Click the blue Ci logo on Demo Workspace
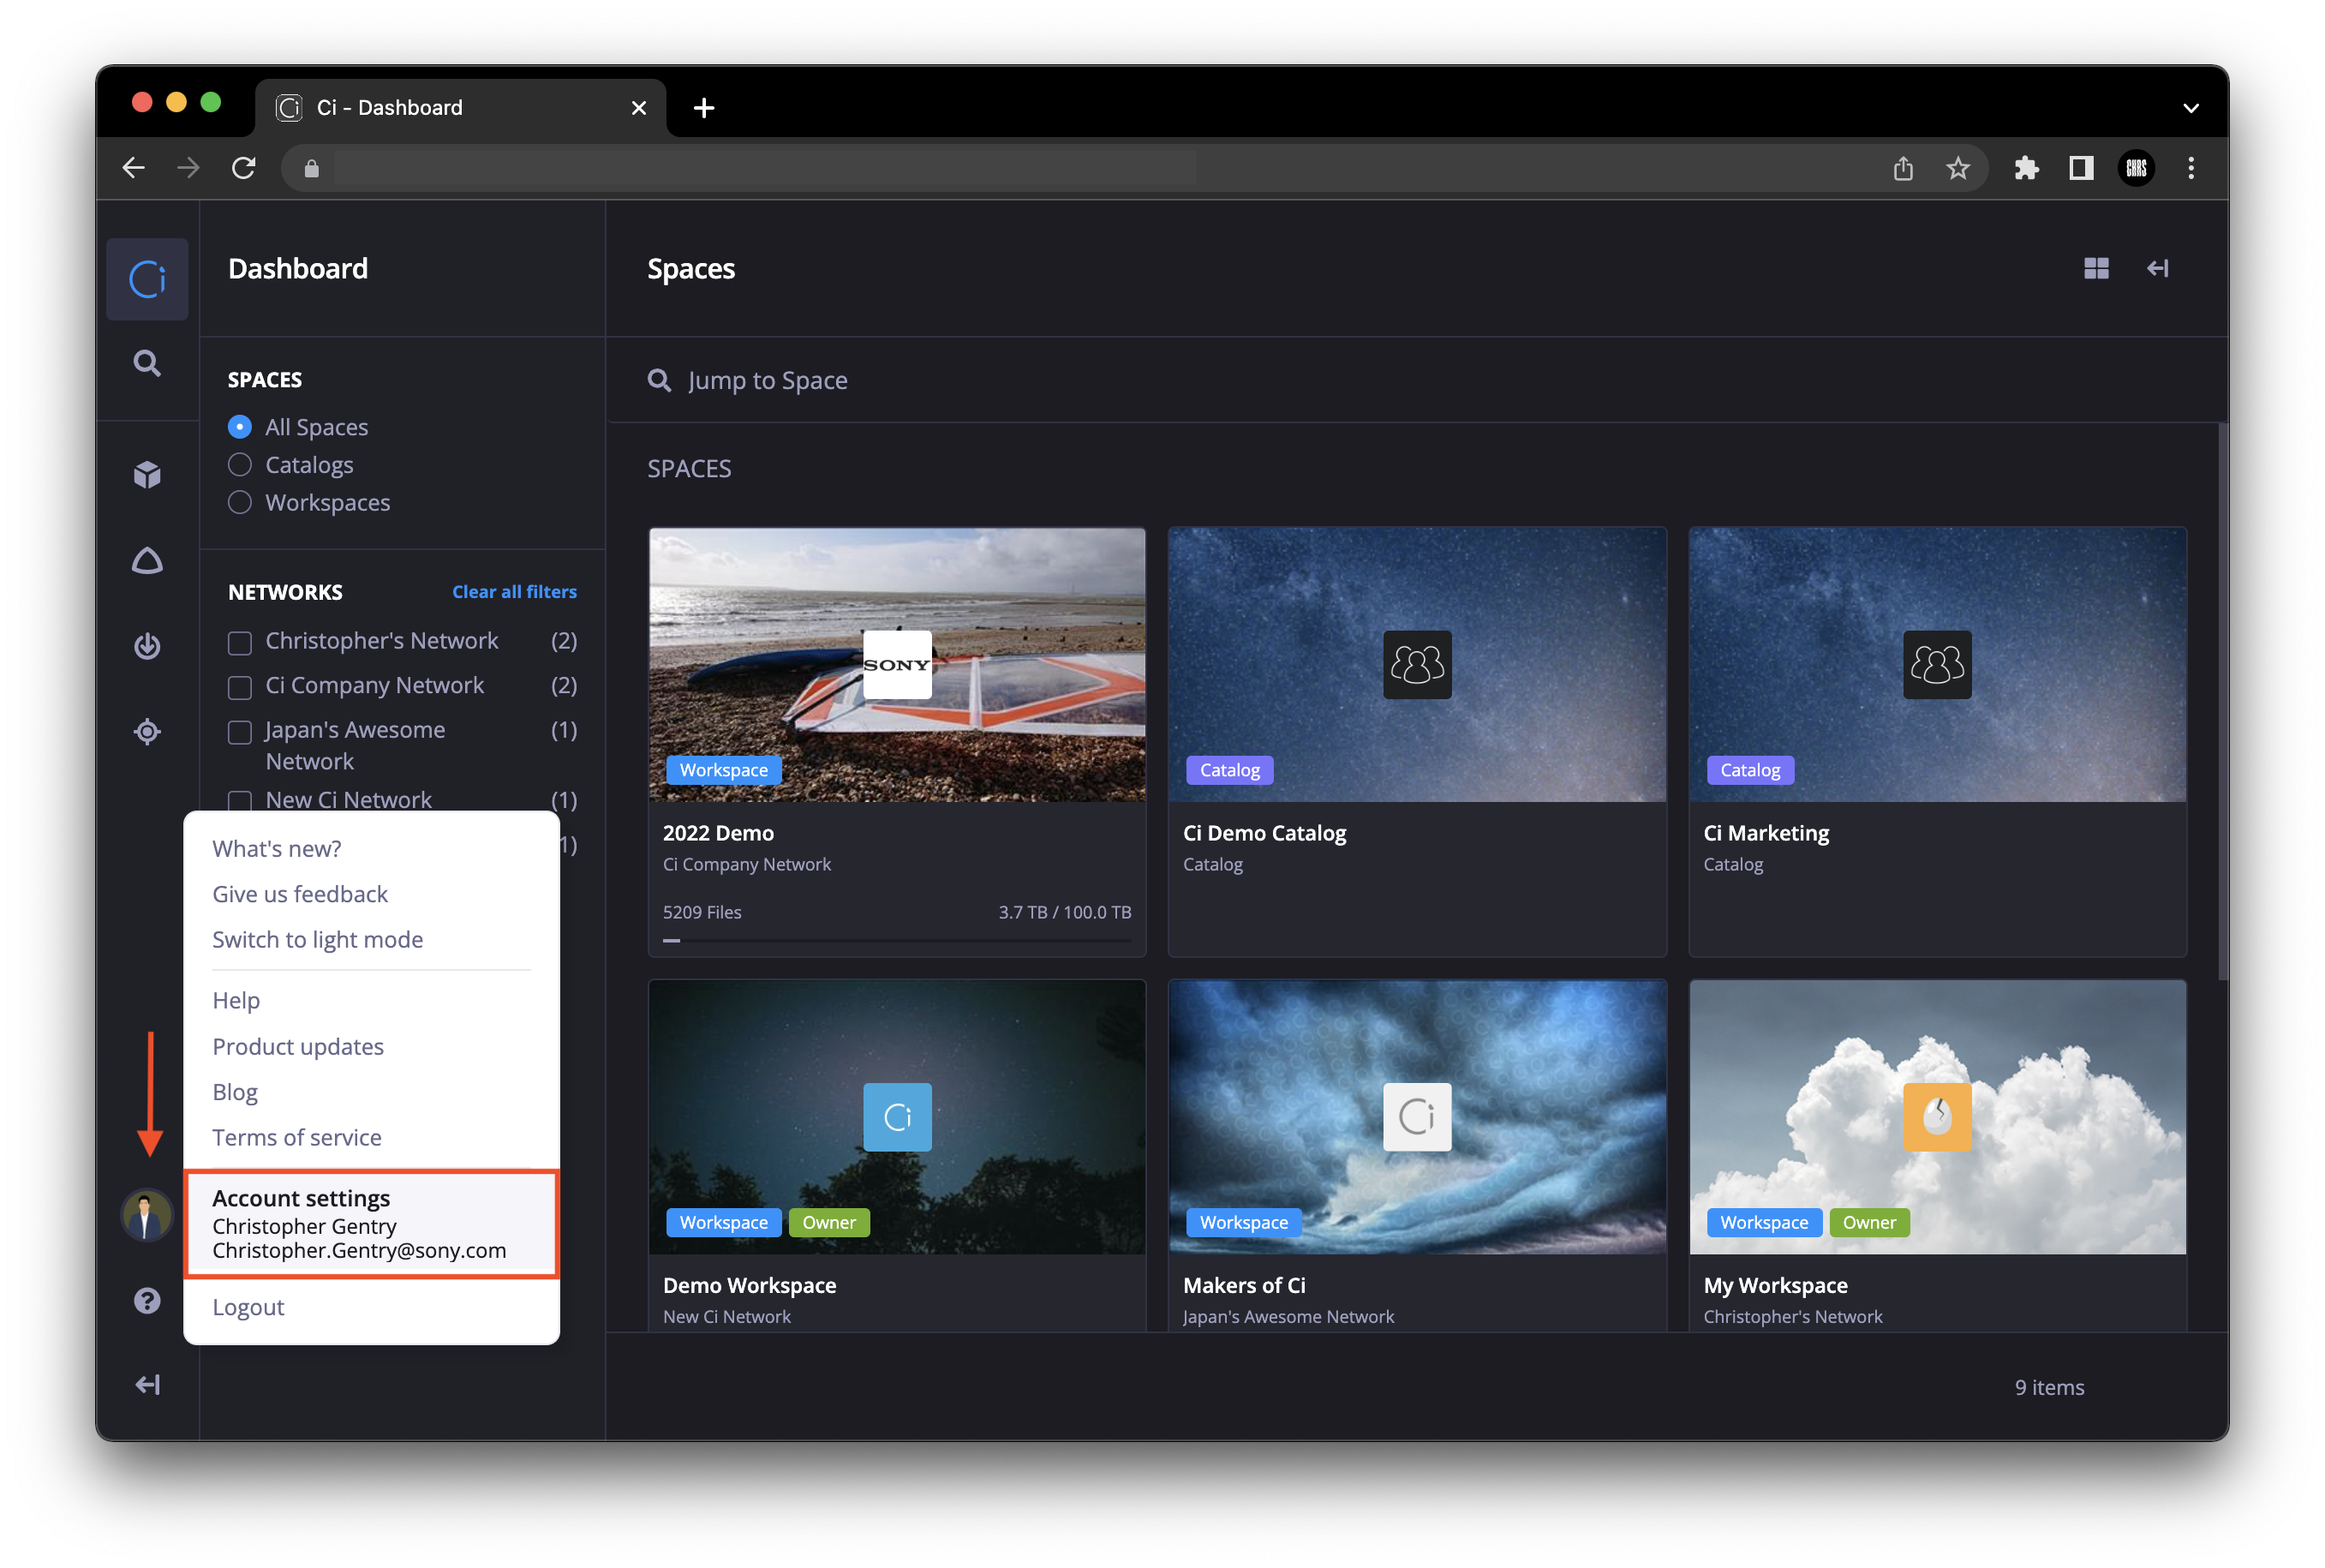Screen dimensions: 2325x1568 coord(897,1116)
